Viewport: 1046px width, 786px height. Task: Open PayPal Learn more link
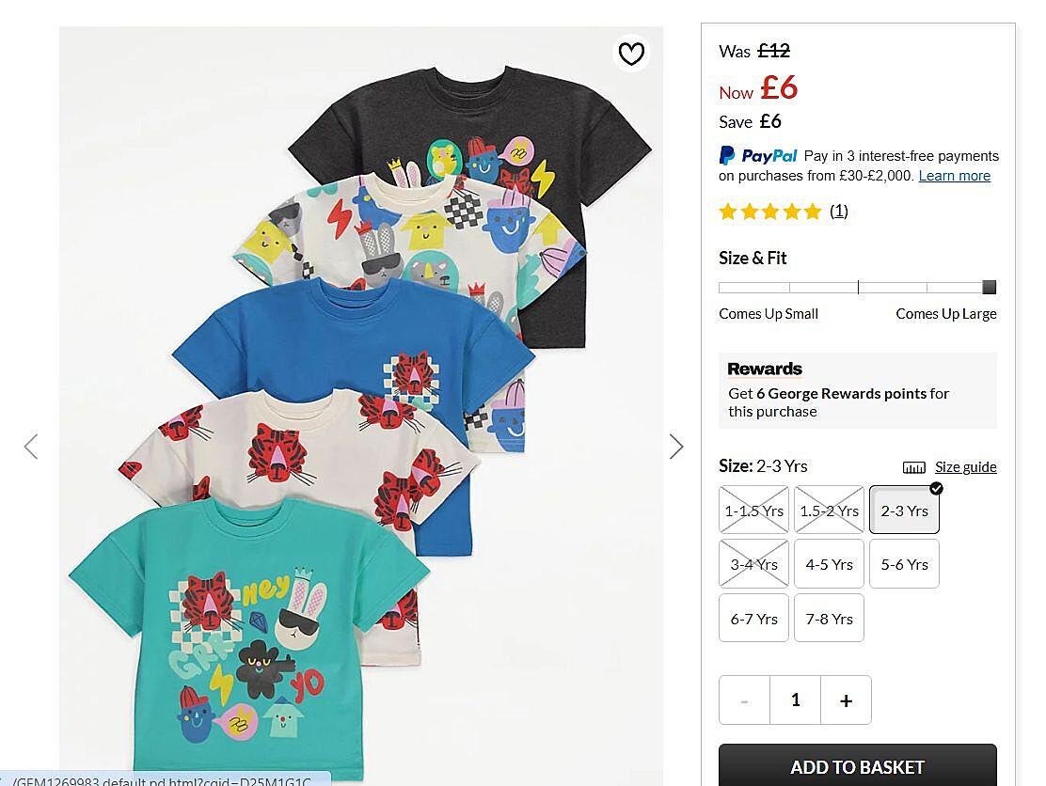pyautogui.click(x=954, y=176)
